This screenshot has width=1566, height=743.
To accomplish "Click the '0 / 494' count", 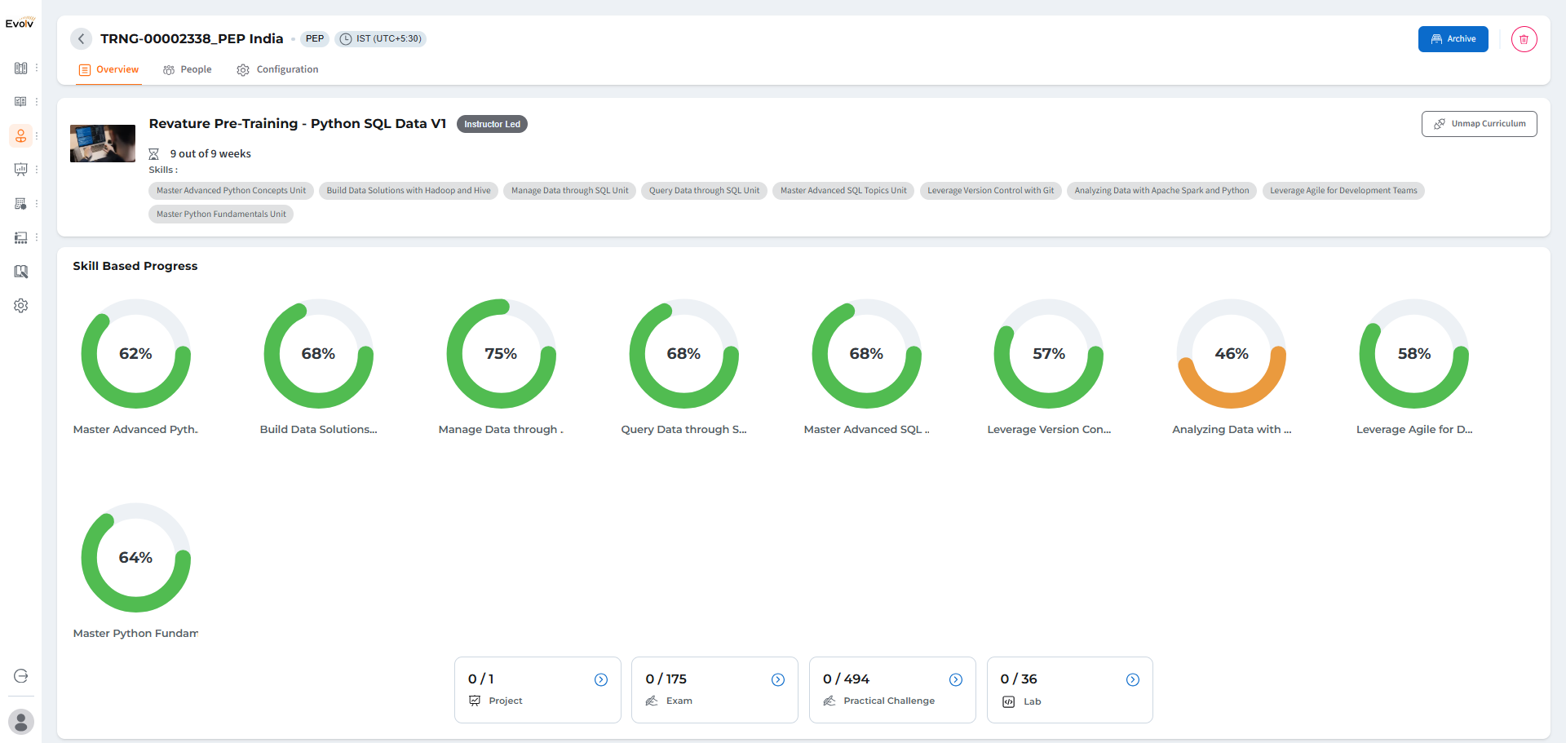I will [846, 679].
